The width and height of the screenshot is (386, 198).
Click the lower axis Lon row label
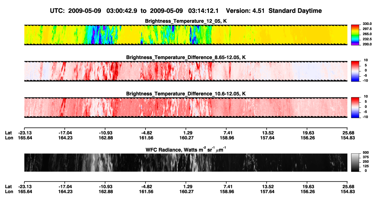[x=9, y=192]
